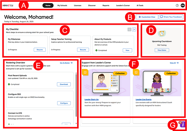The height and width of the screenshot is (131, 187).
Task: Open My Schools in navigation
Action: [62, 6]
